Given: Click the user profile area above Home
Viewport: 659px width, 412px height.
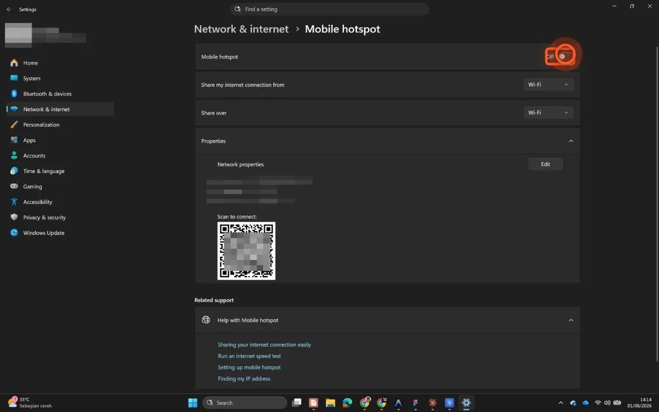Looking at the screenshot, I should pyautogui.click(x=45, y=35).
